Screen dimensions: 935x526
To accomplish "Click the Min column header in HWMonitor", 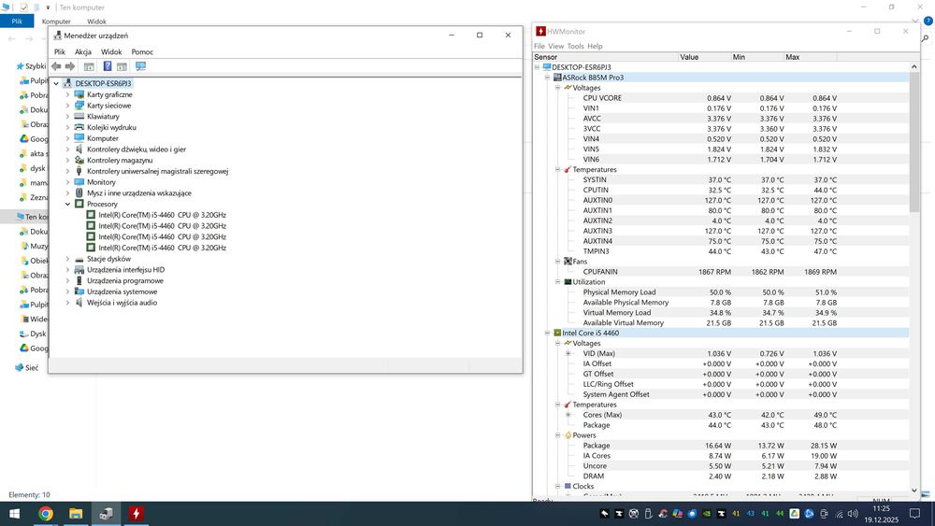I will (x=758, y=57).
